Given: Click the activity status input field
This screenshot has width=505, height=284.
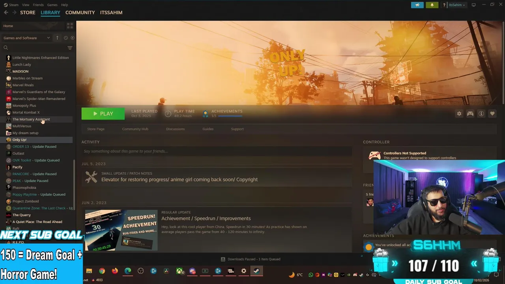Looking at the screenshot, I should 217,151.
